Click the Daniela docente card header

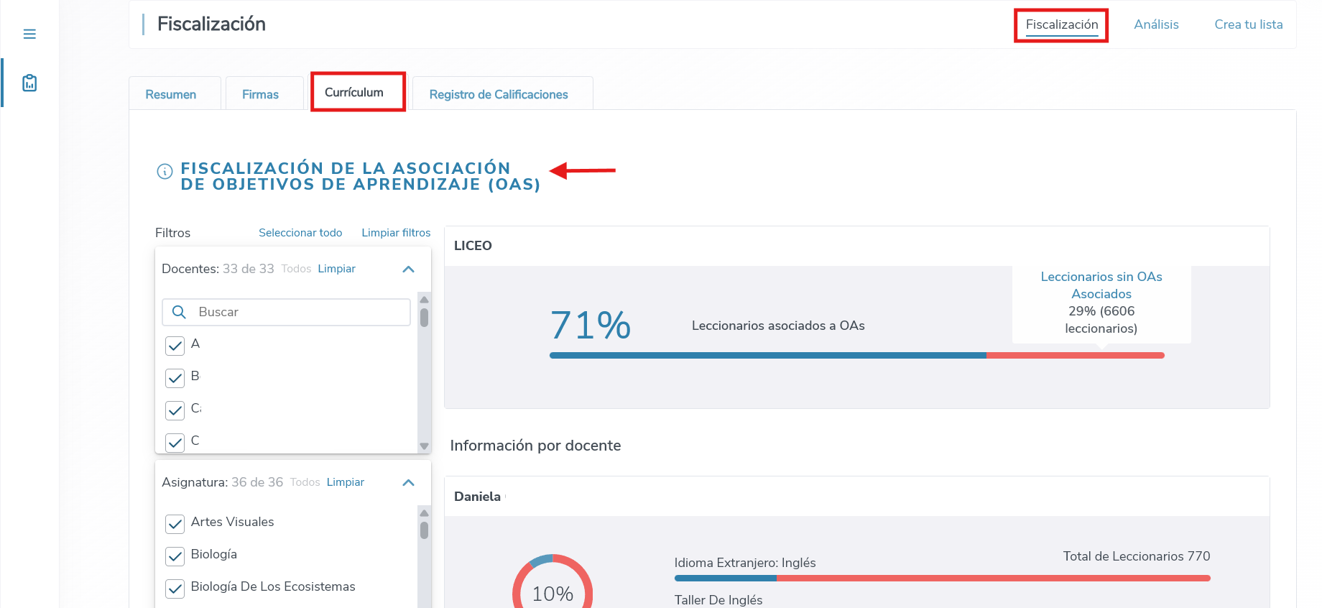[856, 497]
